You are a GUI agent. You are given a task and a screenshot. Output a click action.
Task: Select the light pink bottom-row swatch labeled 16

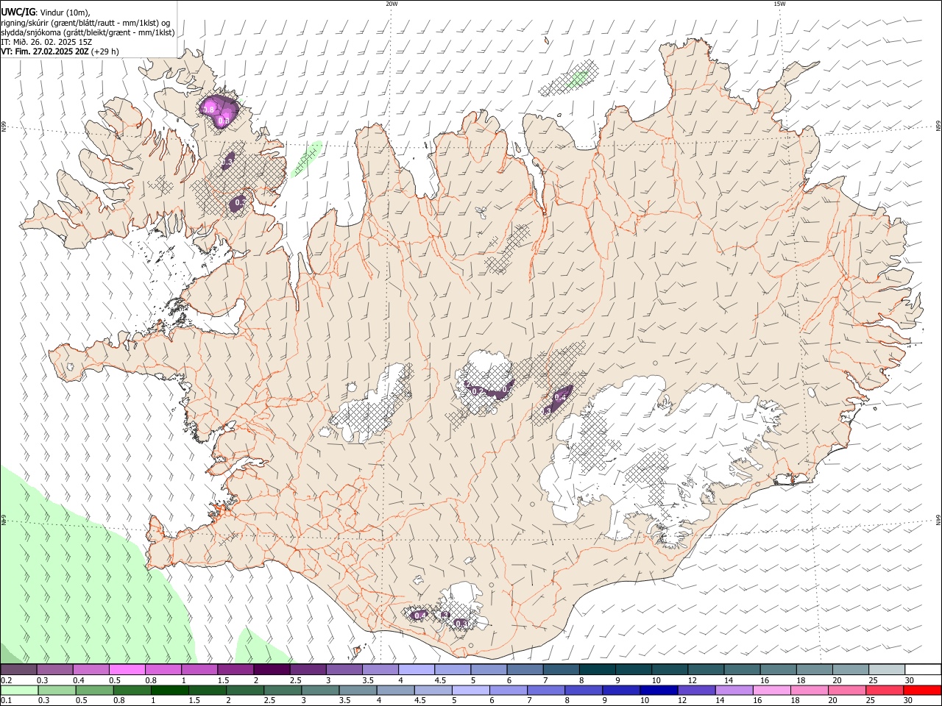coord(772,690)
